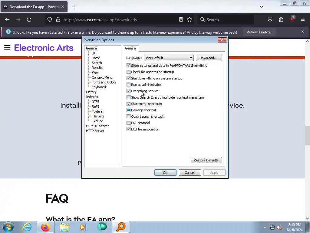Toggle Start menu shortcuts checkbox
Screen dimensions: 310x233
(x=128, y=104)
